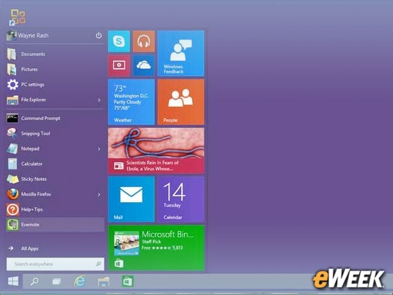The height and width of the screenshot is (295, 393).
Task: Open Task View on the taskbar
Action: [56, 281]
